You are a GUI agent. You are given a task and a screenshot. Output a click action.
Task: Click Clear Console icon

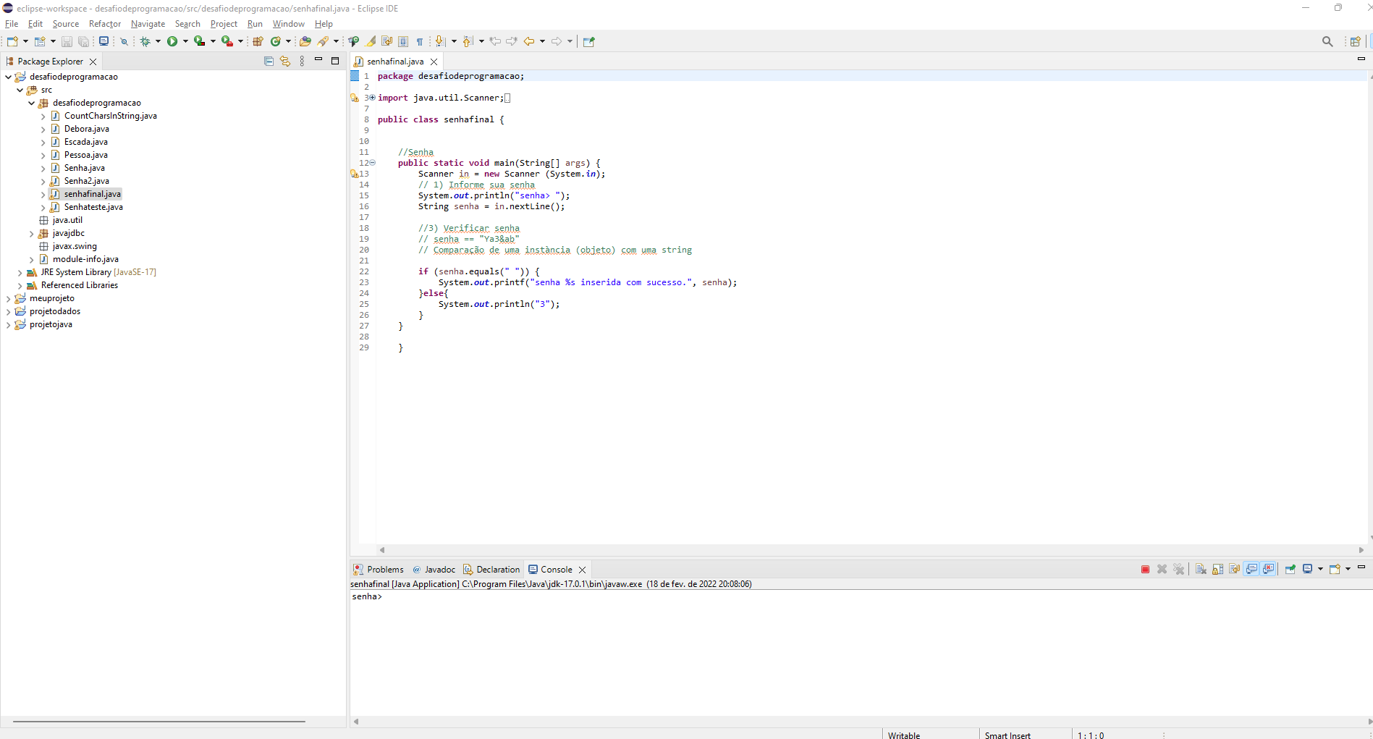pyautogui.click(x=1201, y=569)
